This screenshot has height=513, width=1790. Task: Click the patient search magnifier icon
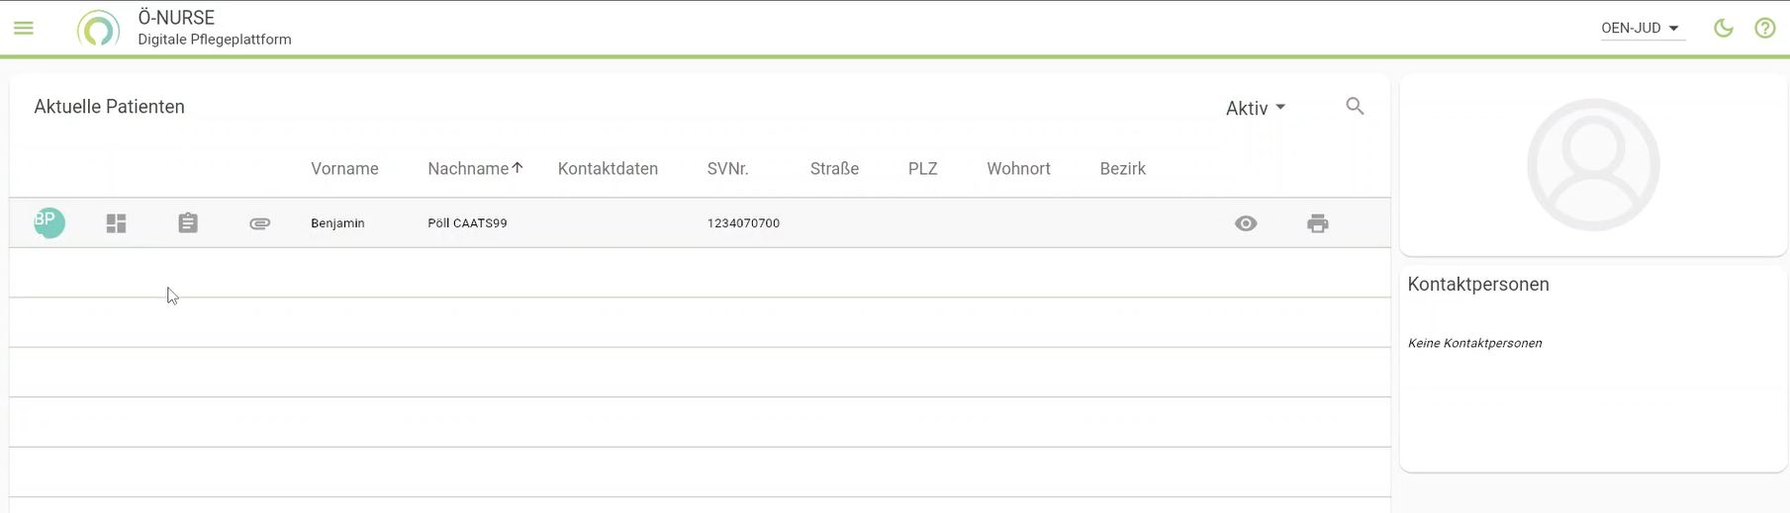[1355, 107]
